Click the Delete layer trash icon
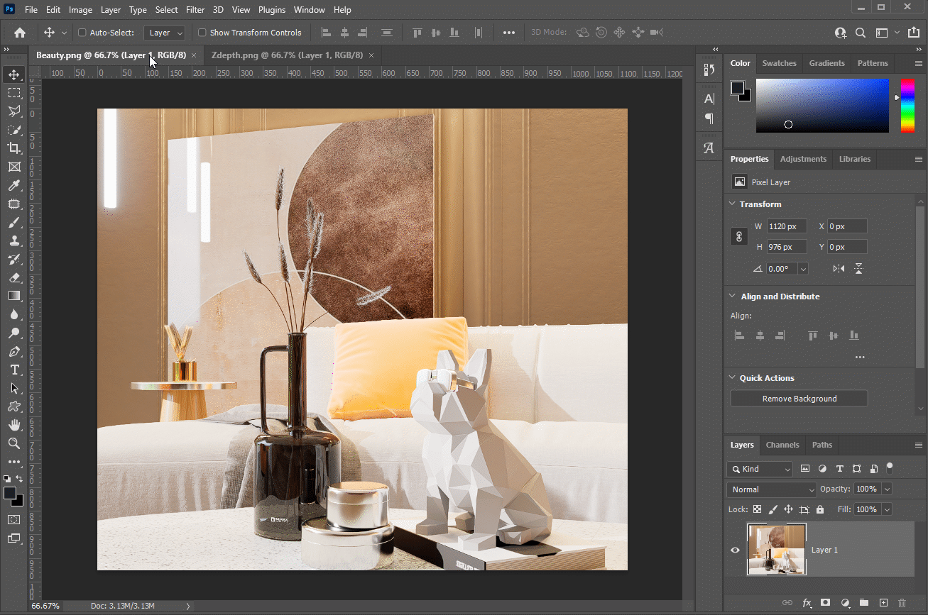Image resolution: width=928 pixels, height=615 pixels. [x=902, y=603]
